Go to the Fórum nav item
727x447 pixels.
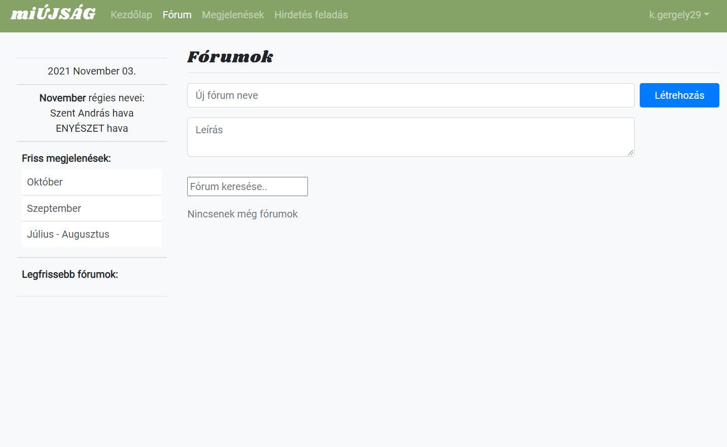coord(177,15)
